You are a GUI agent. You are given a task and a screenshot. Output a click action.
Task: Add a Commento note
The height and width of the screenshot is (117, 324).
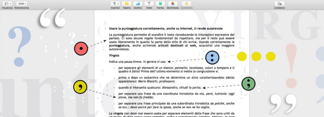(x=186, y=3)
